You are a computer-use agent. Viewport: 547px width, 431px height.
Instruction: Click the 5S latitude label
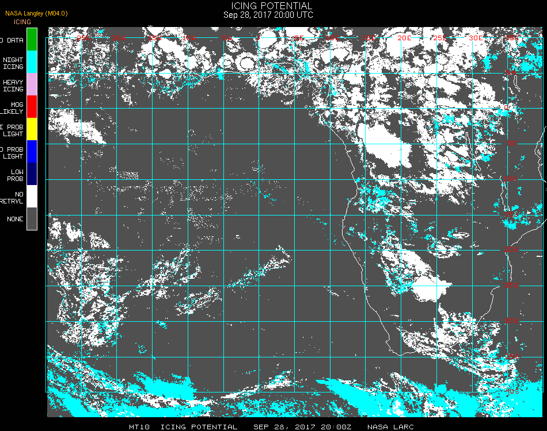point(512,144)
